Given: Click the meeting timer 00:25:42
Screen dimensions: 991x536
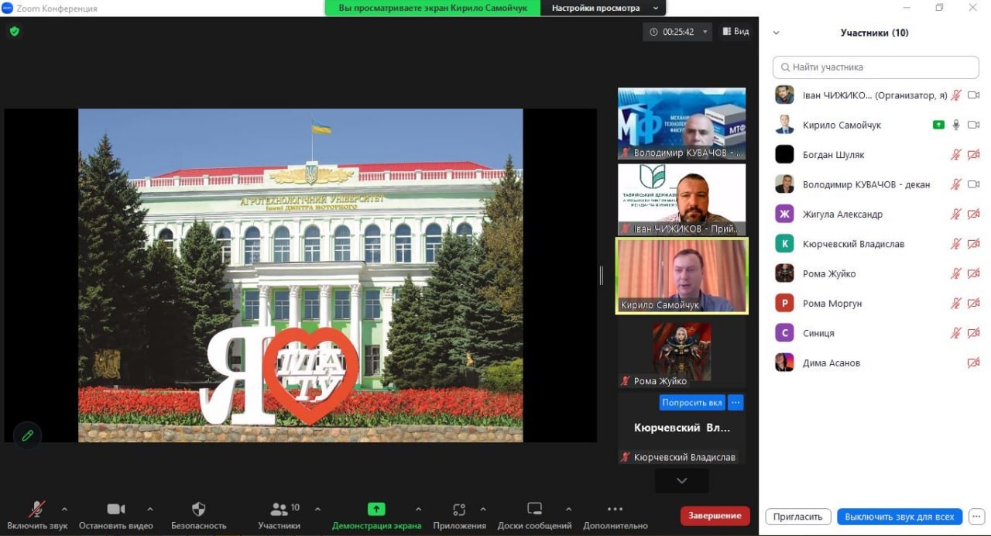Looking at the screenshot, I should (x=678, y=32).
